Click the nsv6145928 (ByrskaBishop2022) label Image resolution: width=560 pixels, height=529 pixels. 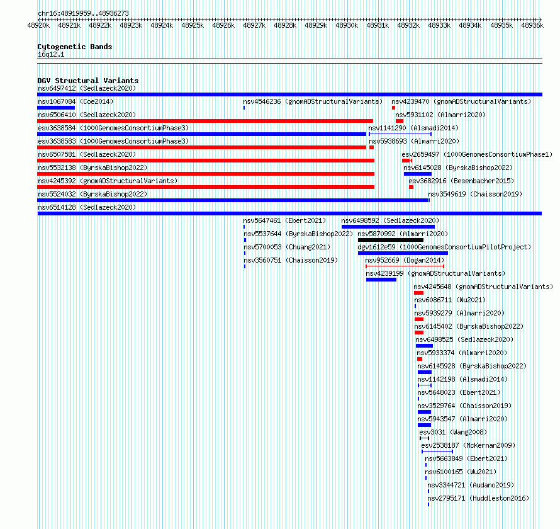(472, 366)
